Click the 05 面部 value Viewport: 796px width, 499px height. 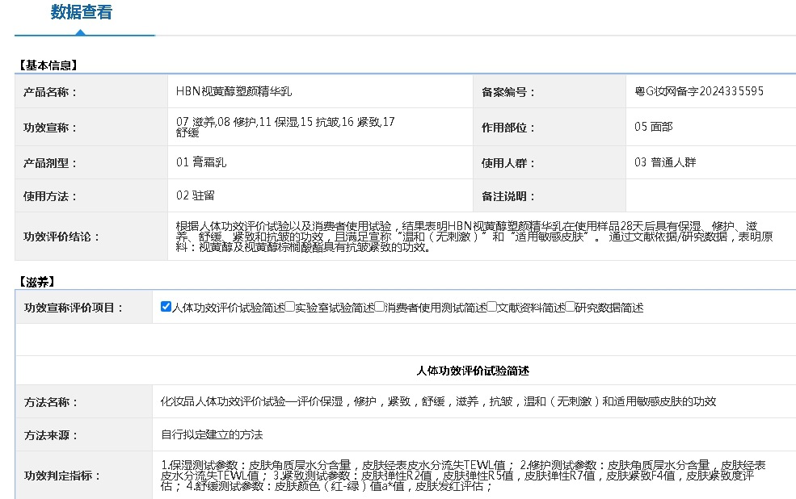pos(653,127)
